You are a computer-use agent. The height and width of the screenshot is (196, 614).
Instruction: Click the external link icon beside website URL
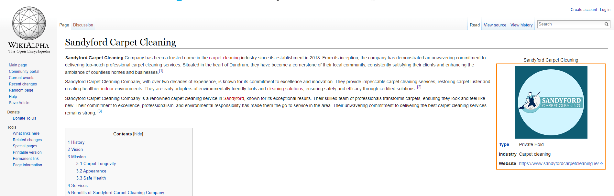point(601,164)
